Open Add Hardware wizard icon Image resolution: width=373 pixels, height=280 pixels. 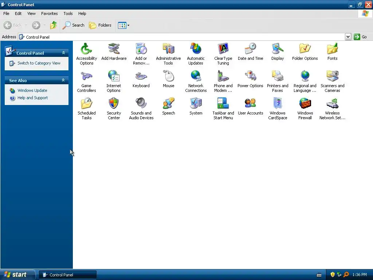(114, 52)
